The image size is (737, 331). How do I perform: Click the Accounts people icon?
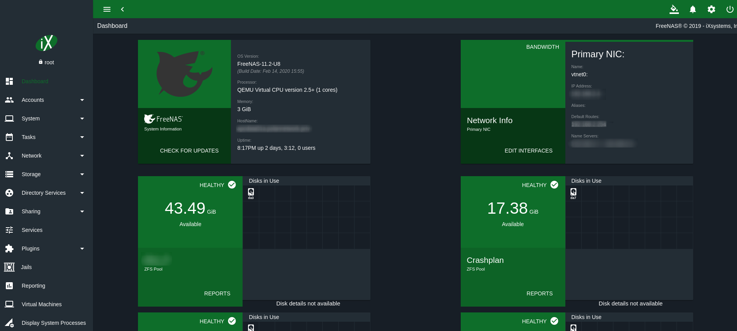9,100
